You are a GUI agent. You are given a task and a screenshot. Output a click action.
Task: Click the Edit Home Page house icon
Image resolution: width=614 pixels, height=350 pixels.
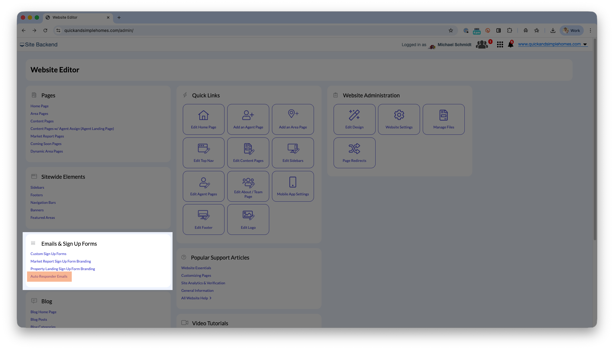(203, 115)
